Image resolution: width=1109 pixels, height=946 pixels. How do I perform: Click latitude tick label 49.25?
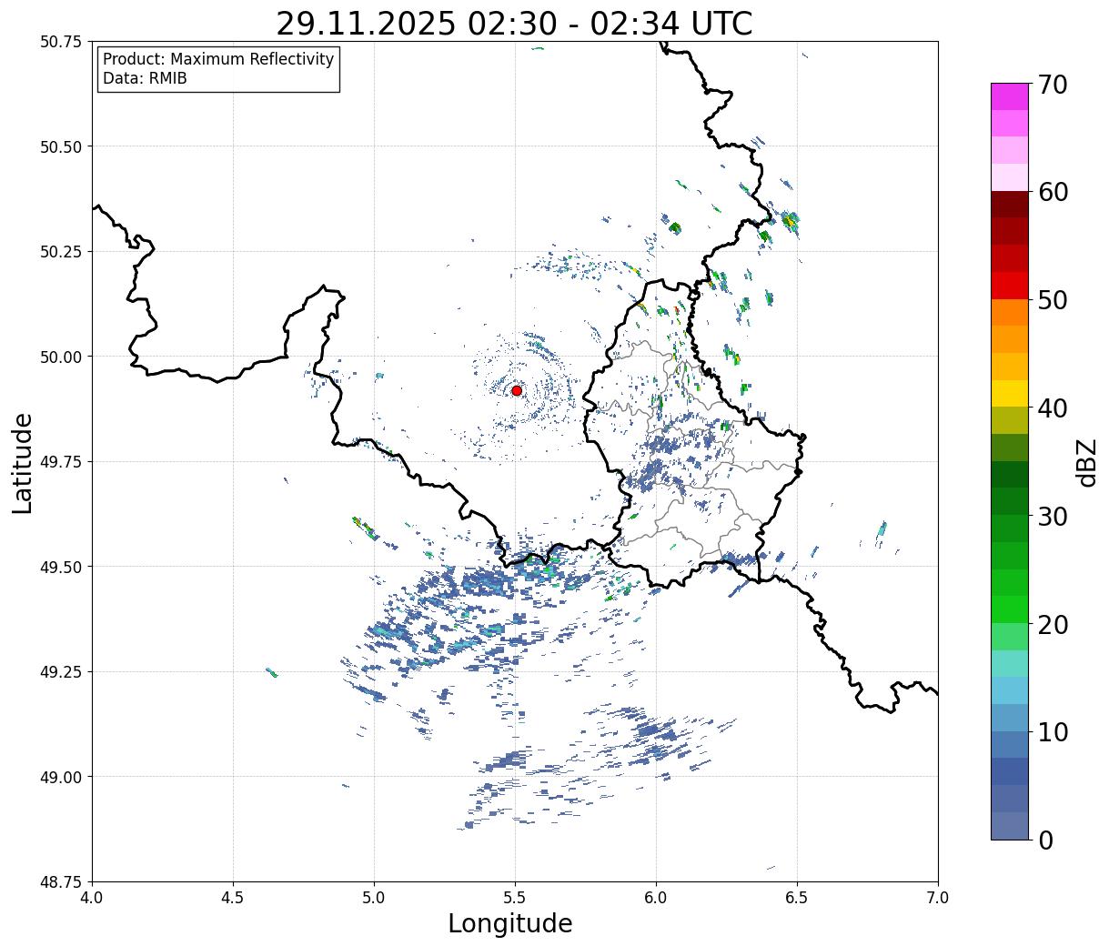coord(61,672)
